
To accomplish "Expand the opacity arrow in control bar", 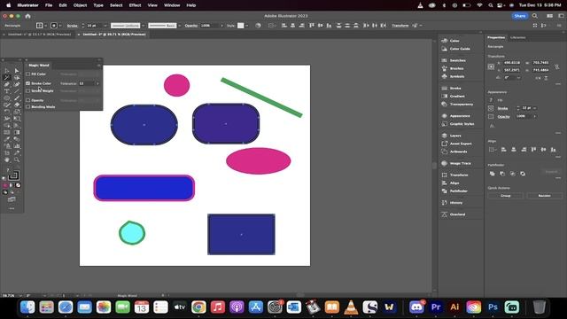I will pyautogui.click(x=221, y=26).
